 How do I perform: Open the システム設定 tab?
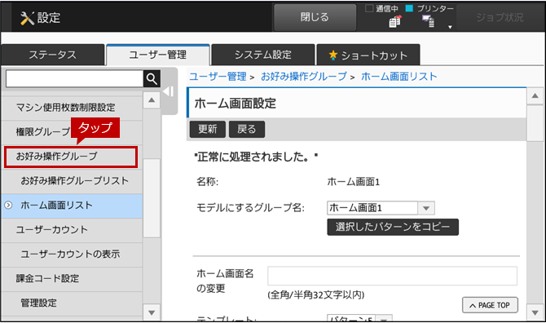[x=263, y=55]
